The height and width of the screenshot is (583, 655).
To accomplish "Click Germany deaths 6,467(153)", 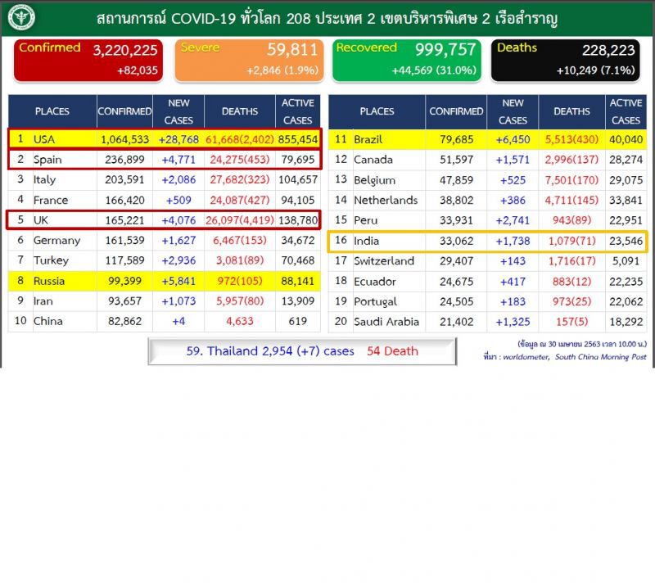I will [x=240, y=240].
